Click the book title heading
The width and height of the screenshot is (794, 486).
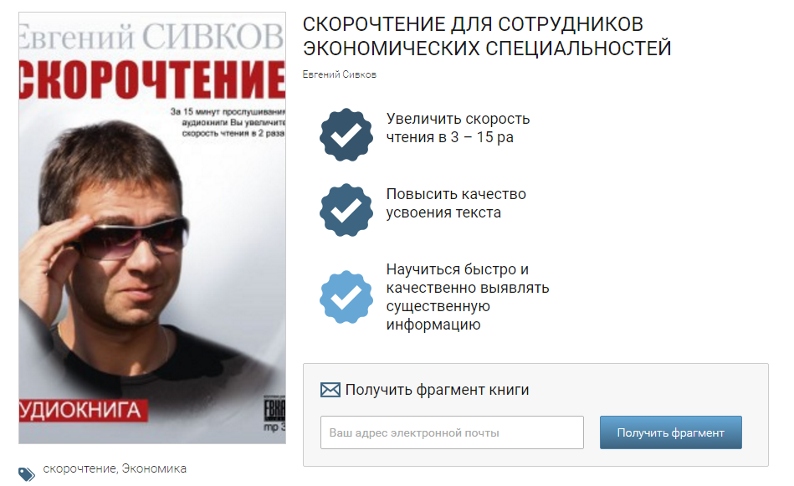(487, 37)
